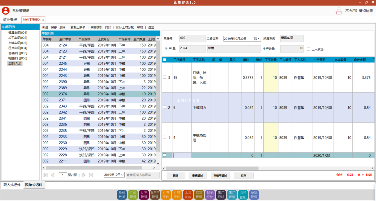Viewport: 376px width, 201px height.
Task: Check the empty new-entry row checkbox
Action: [164, 155]
